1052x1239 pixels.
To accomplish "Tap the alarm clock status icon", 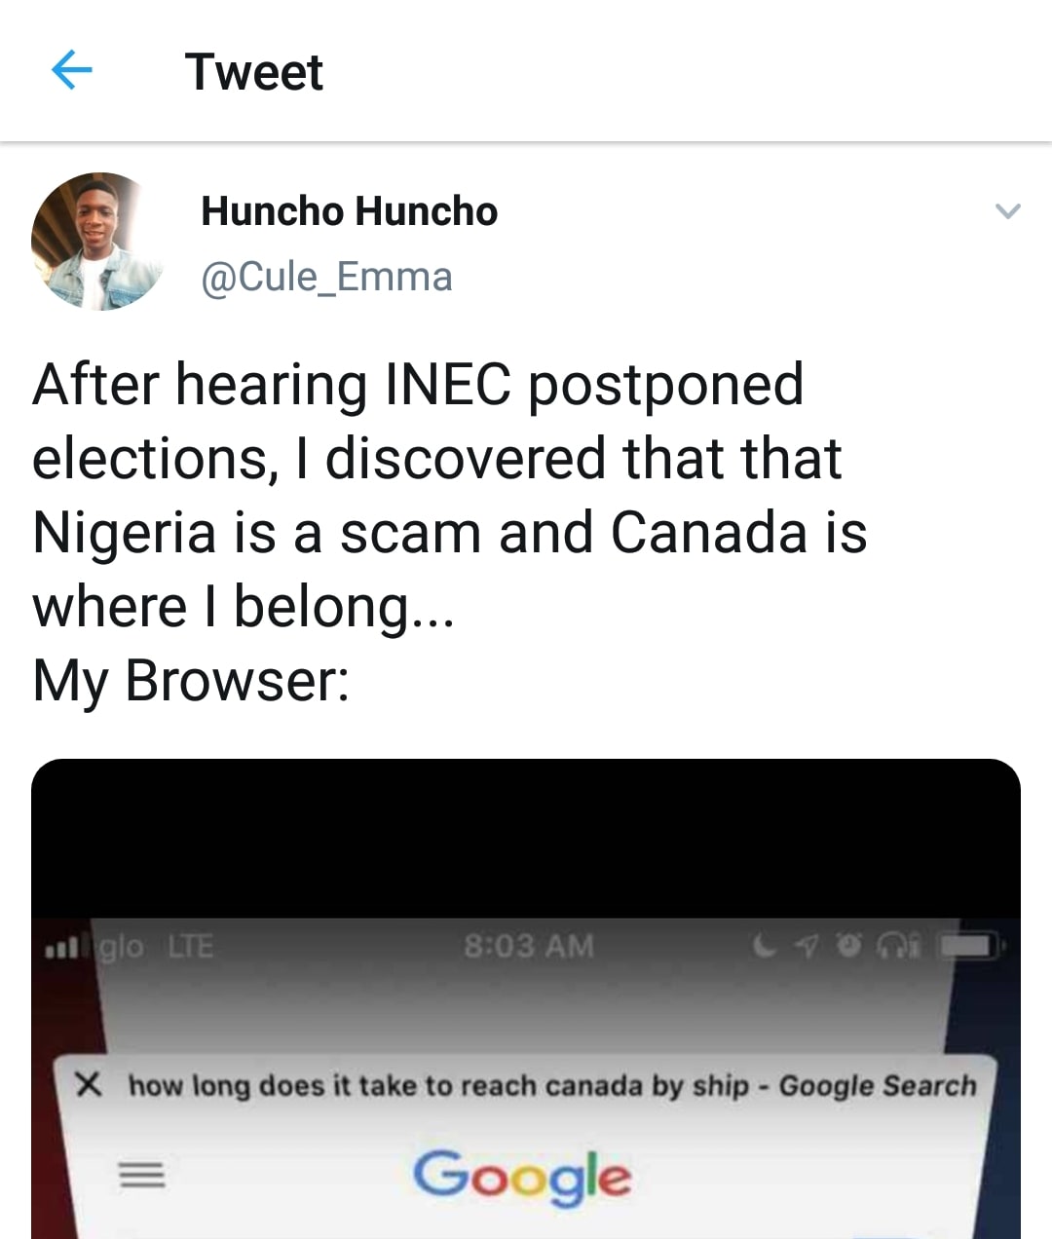I will pos(850,945).
